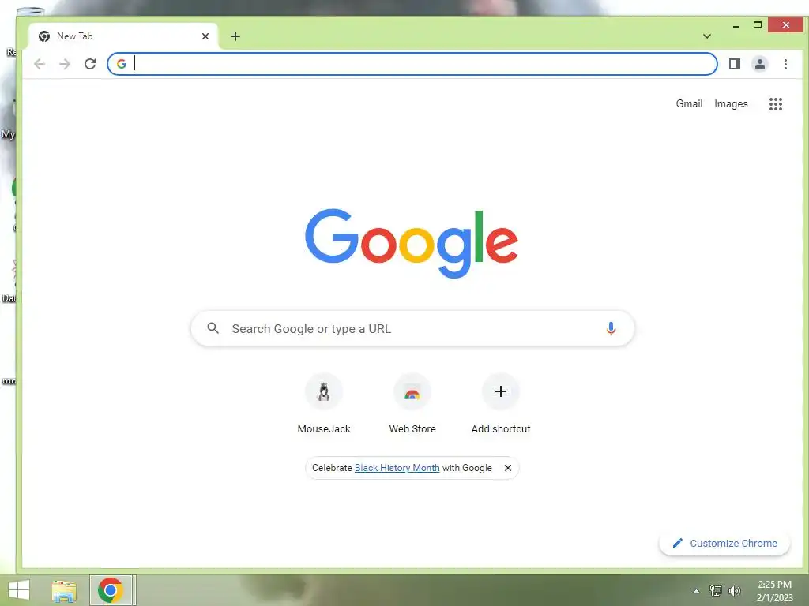The width and height of the screenshot is (809, 606).
Task: Click the forward navigation arrow
Action: pos(65,64)
